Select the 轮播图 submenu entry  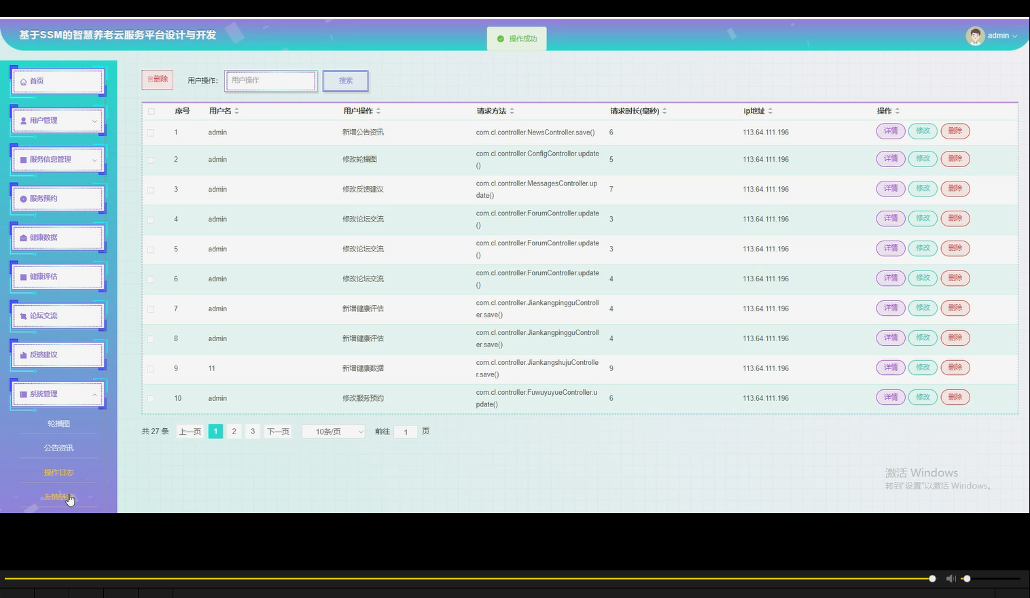pos(58,423)
